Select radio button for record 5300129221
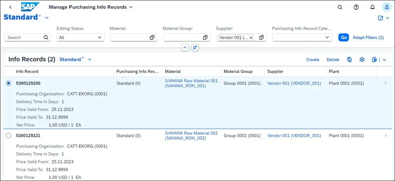The width and height of the screenshot is (395, 181). point(9,136)
